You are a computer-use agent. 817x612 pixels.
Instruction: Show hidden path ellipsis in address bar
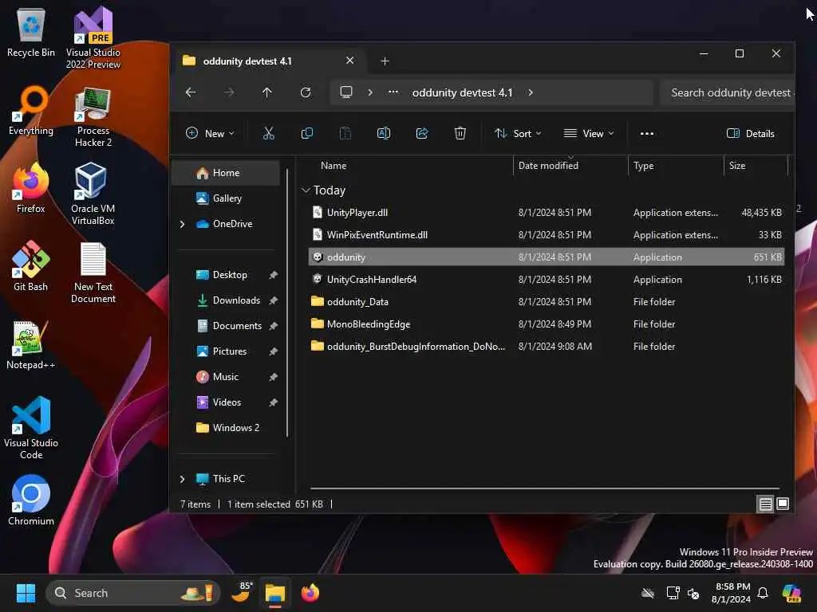point(393,92)
